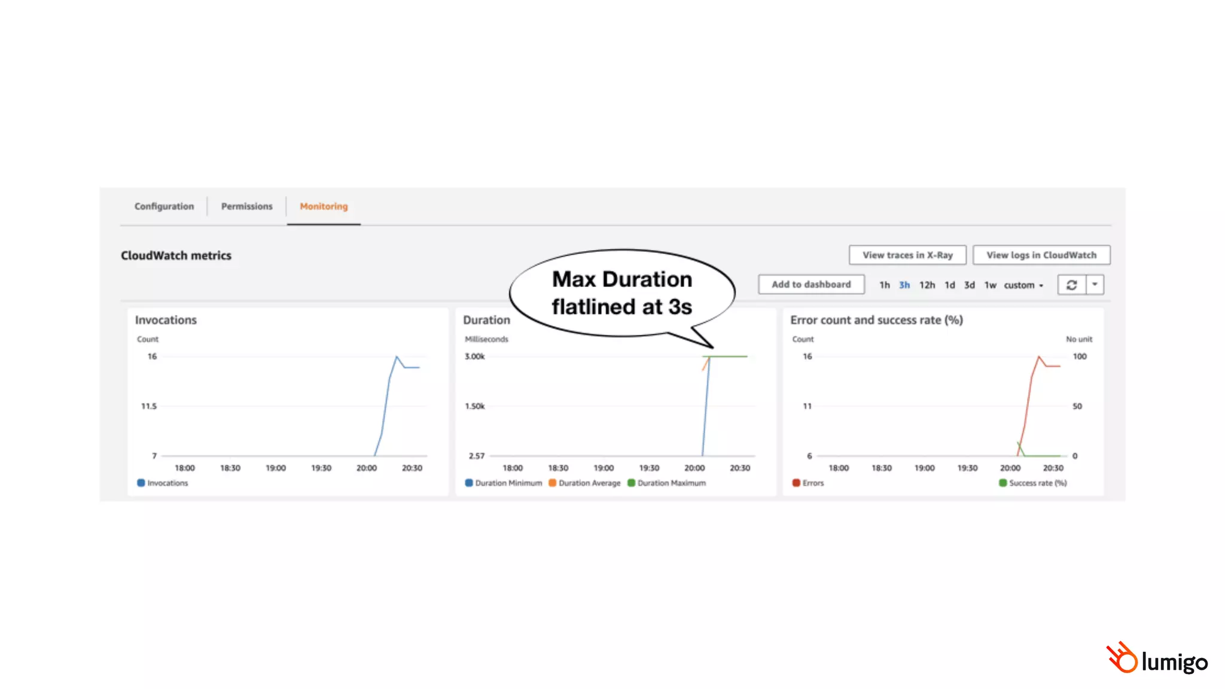Toggle the red Errors legend icon
Viewport: 1225px width, 689px height.
pos(796,483)
